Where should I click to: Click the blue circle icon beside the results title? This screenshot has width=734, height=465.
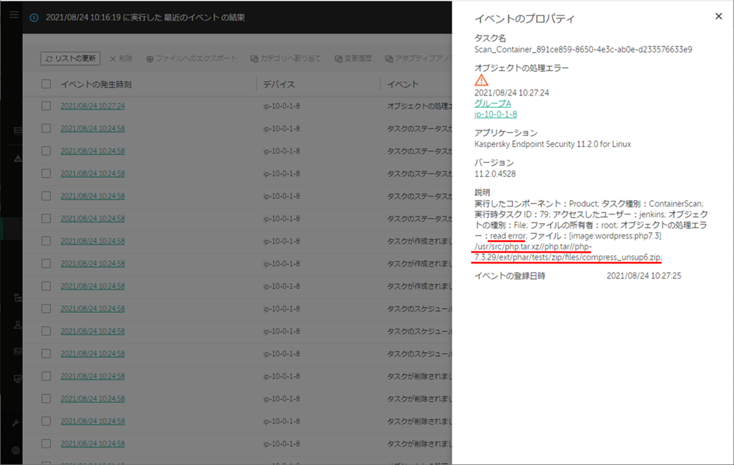point(34,18)
